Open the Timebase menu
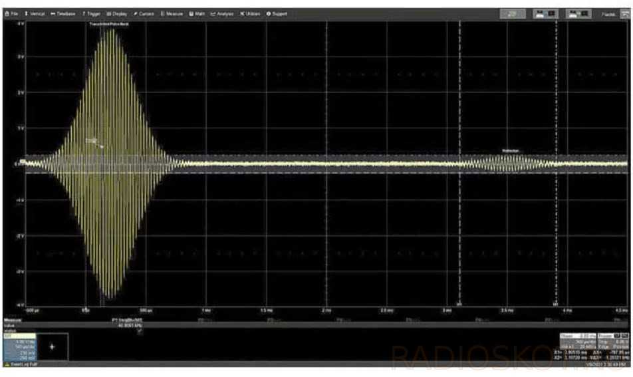The height and width of the screenshot is (377, 633). 64,13
